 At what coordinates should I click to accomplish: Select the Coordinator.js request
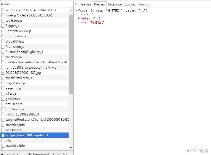click(x=35, y=36)
